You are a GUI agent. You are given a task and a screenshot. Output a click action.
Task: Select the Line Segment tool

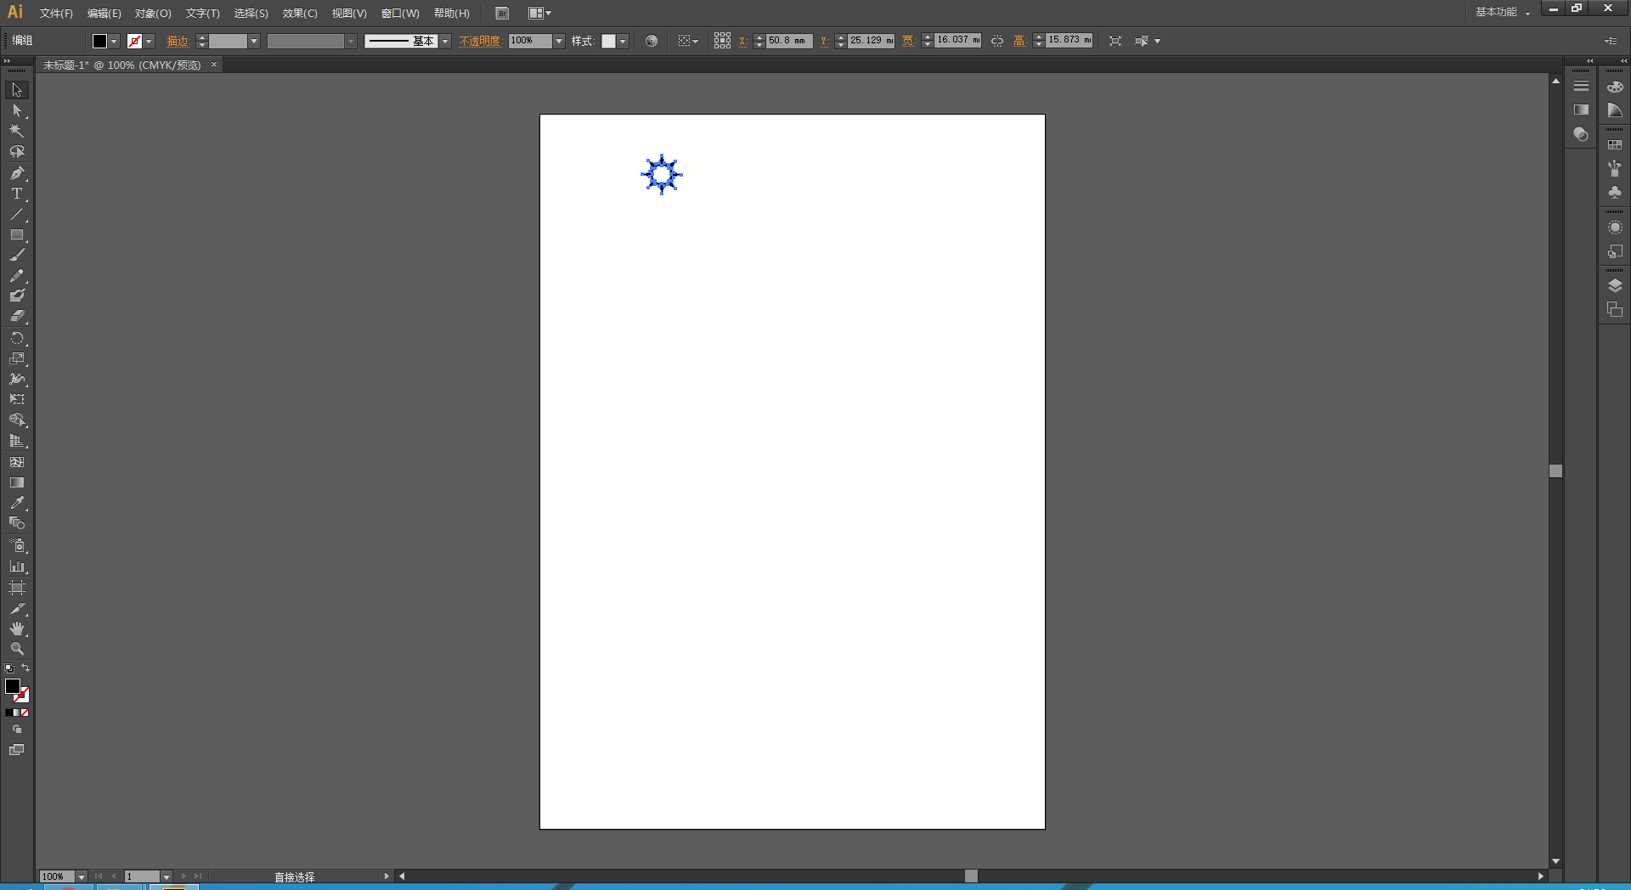click(17, 214)
